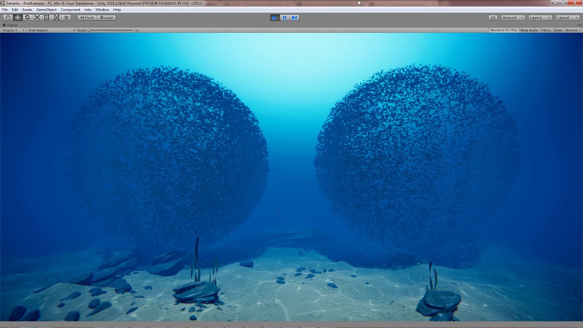Toggle Maximize On Play
The image size is (583, 328).
point(503,30)
